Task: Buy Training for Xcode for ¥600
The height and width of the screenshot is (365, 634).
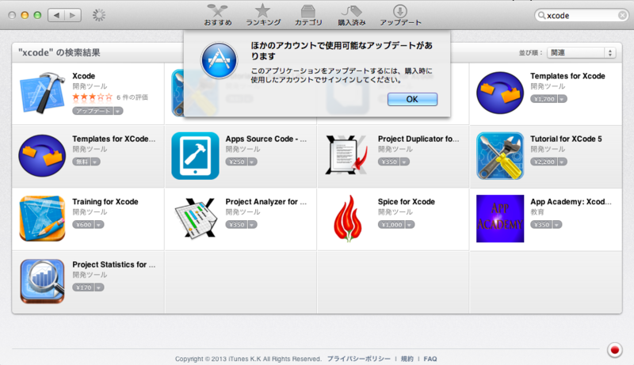Action: pyautogui.click(x=83, y=225)
